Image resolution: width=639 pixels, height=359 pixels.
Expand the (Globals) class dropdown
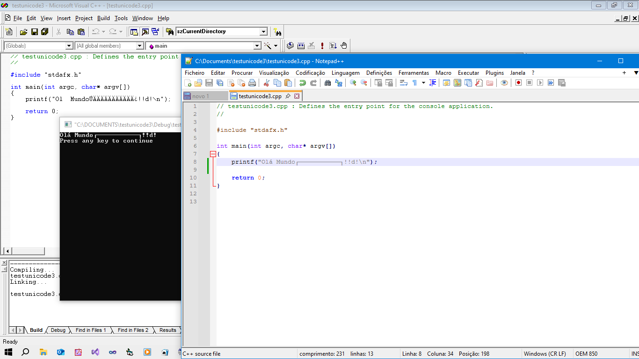tap(69, 46)
